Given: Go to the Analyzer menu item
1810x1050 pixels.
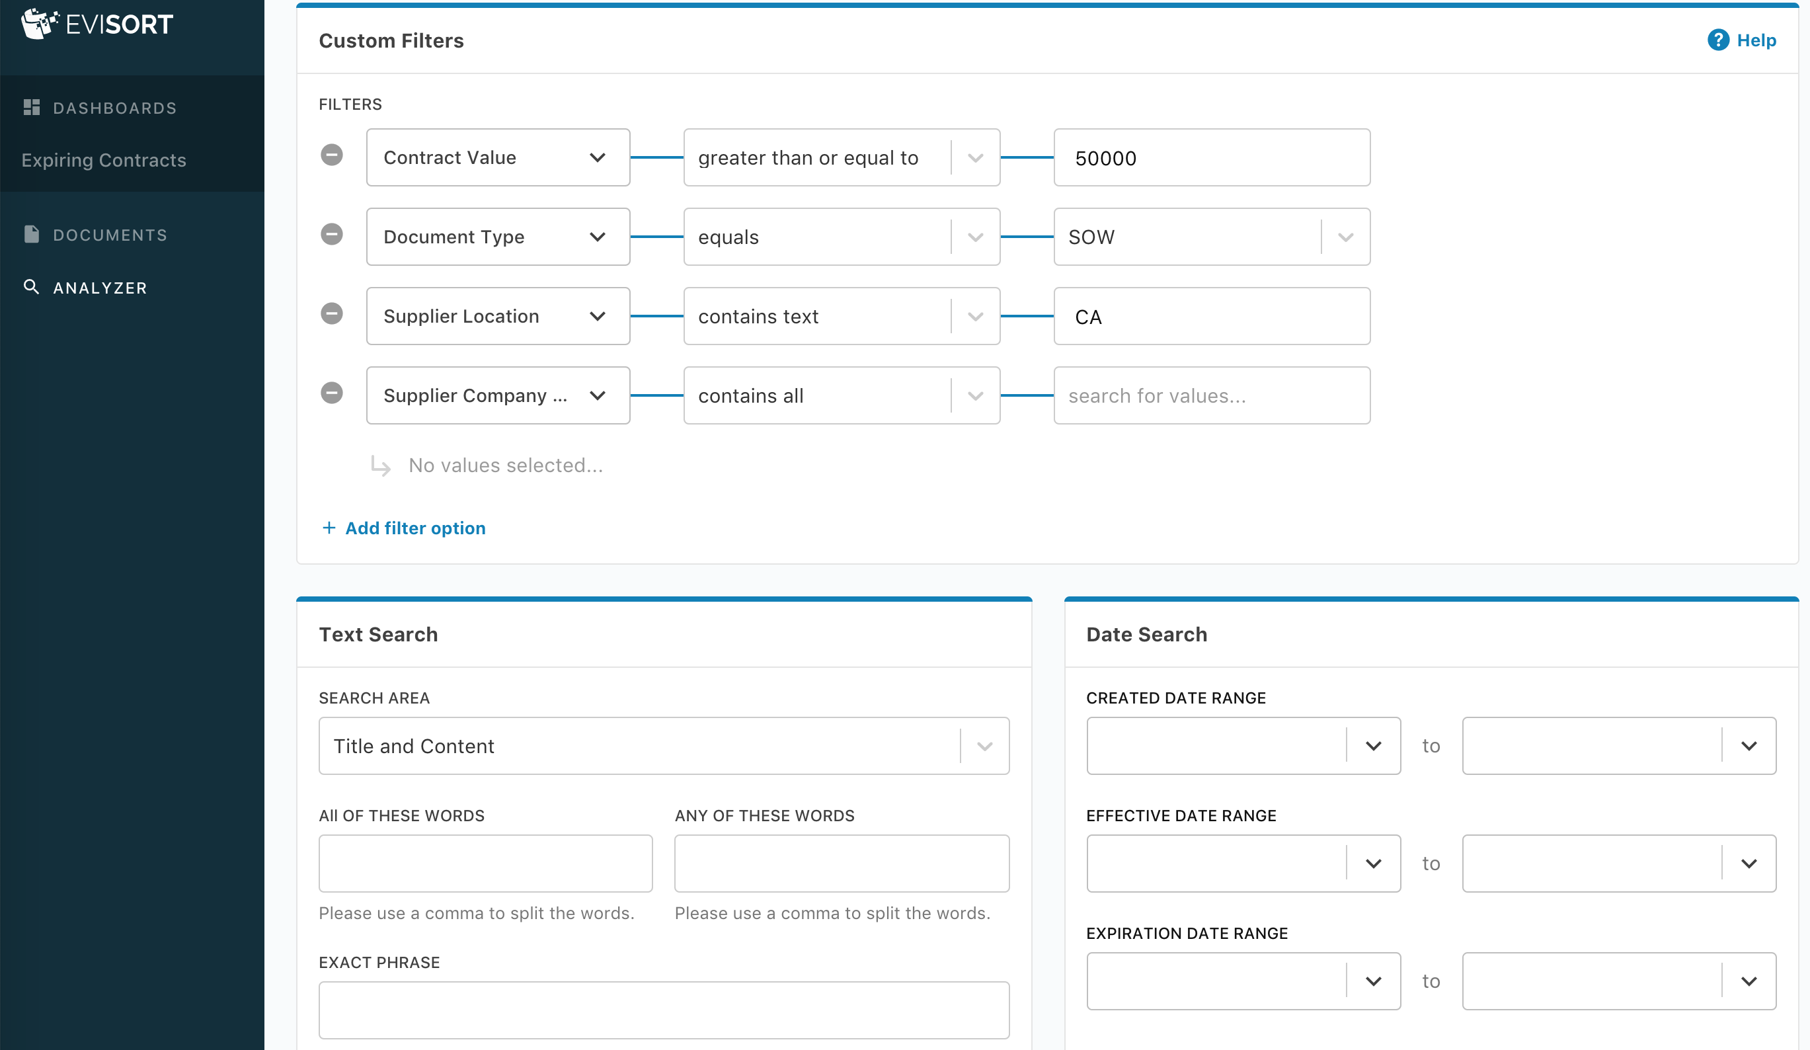Looking at the screenshot, I should click(x=100, y=288).
